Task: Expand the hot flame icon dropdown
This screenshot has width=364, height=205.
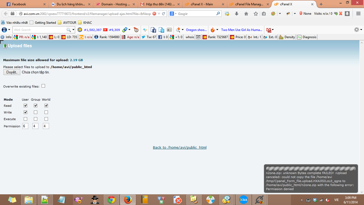Action: (x=217, y=30)
